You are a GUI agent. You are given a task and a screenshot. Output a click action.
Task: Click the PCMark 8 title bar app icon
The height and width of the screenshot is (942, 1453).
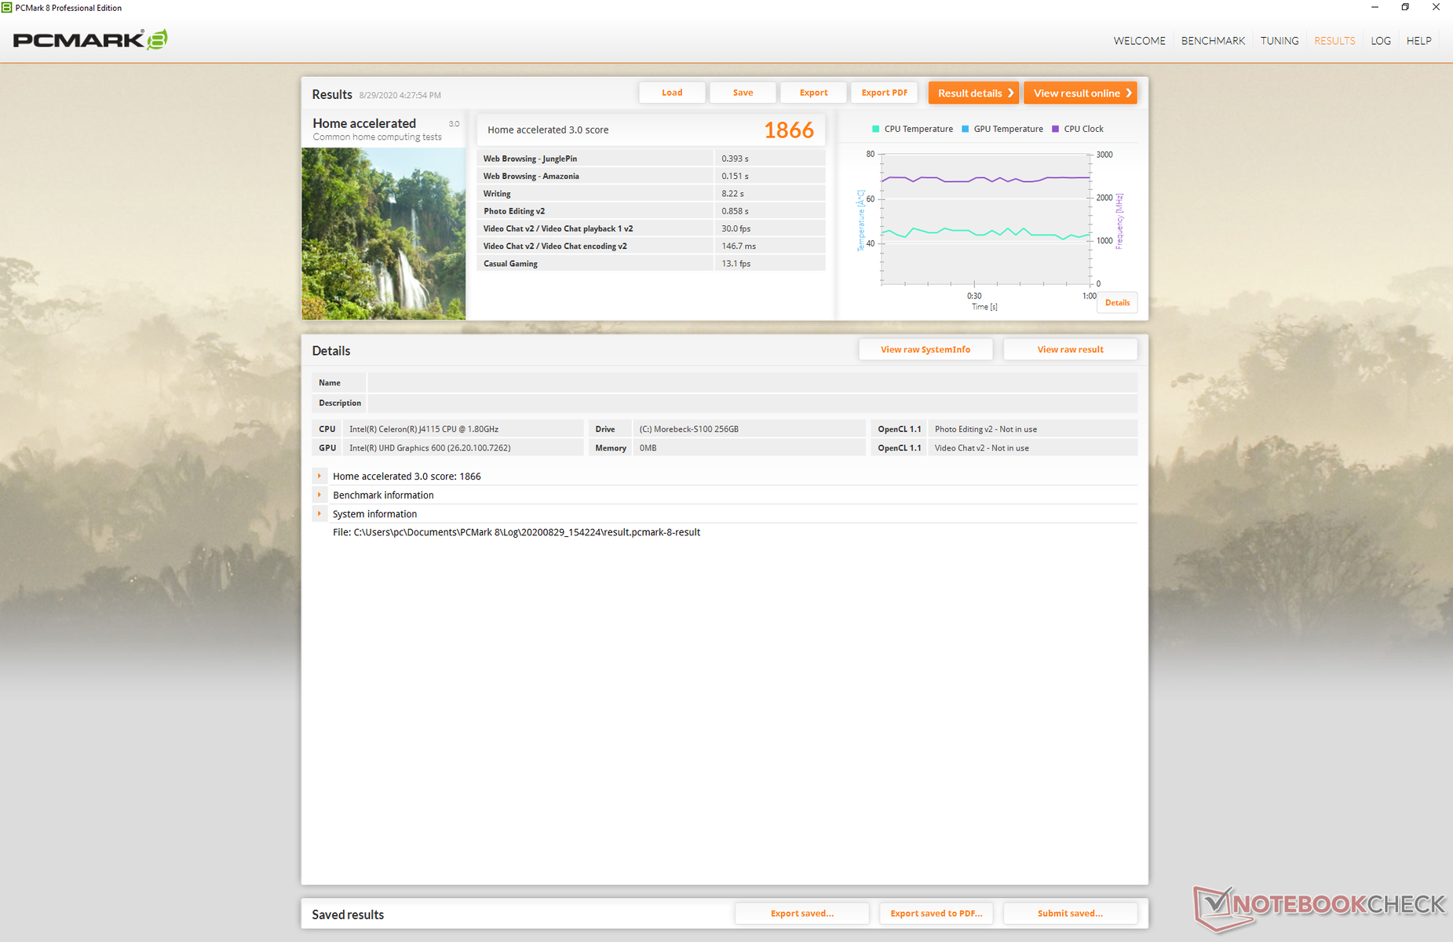[x=6, y=8]
